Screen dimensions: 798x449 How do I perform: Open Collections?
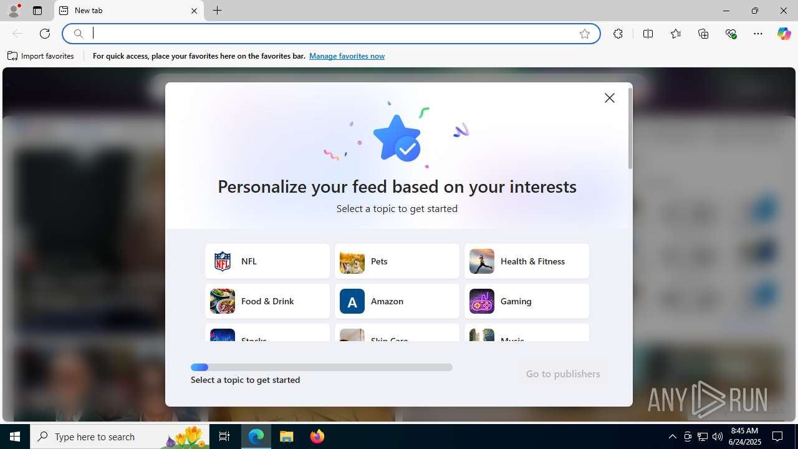click(x=703, y=34)
